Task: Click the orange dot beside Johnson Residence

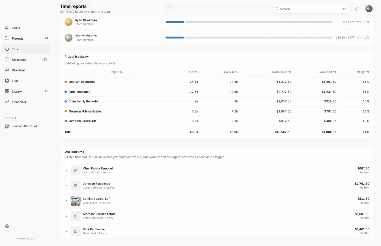Action: [x=66, y=82]
